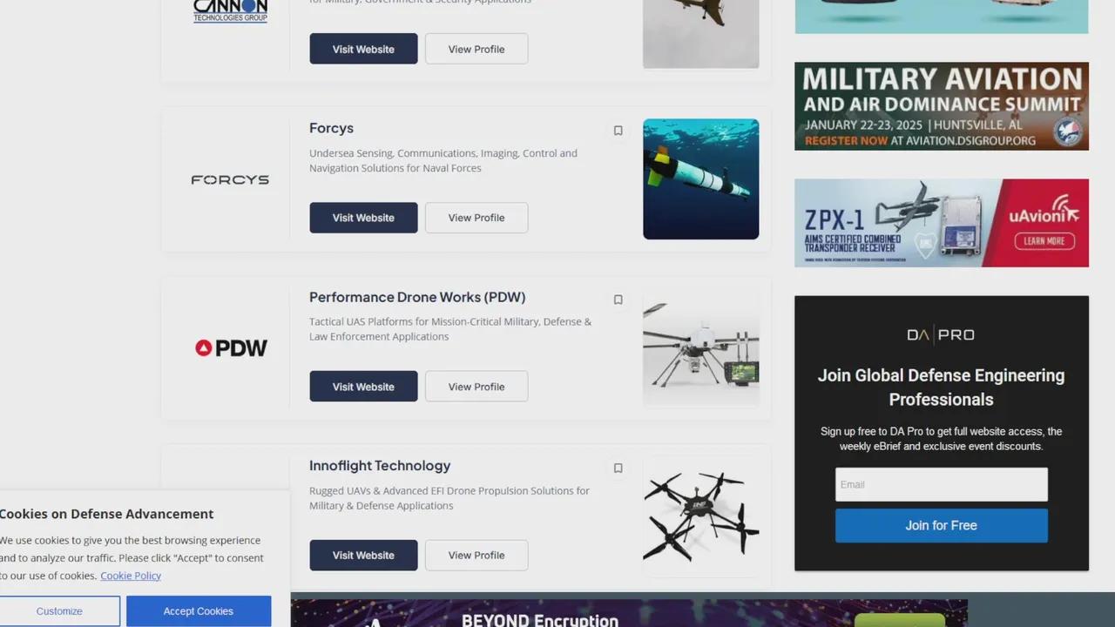Visit Website for Forcys
This screenshot has width=1115, height=627.
click(x=363, y=218)
